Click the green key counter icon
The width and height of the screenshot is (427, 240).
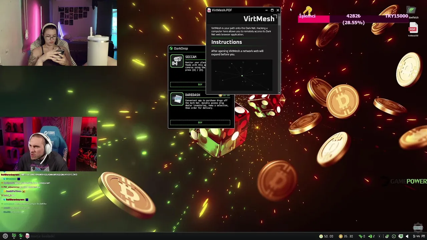(360, 236)
